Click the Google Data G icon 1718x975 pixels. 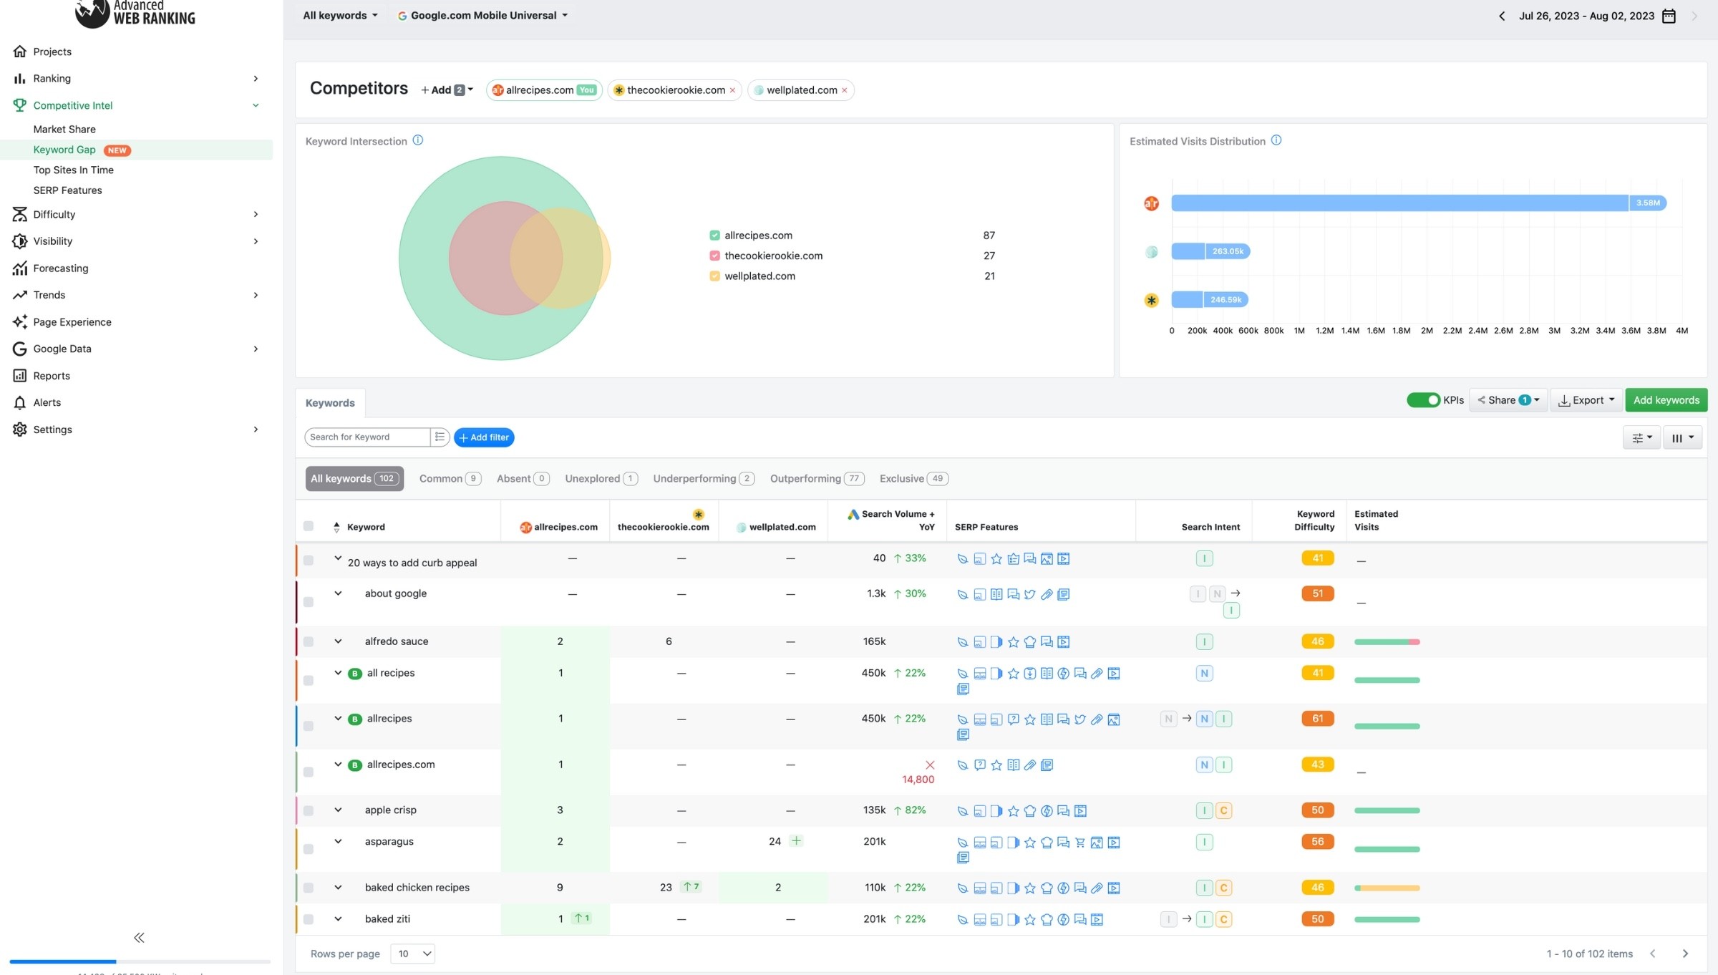(x=19, y=349)
